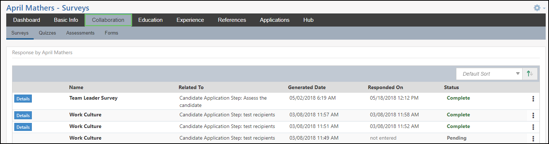
Task: Click generated date 05/02/2018 6:19 AM
Action: click(x=313, y=98)
